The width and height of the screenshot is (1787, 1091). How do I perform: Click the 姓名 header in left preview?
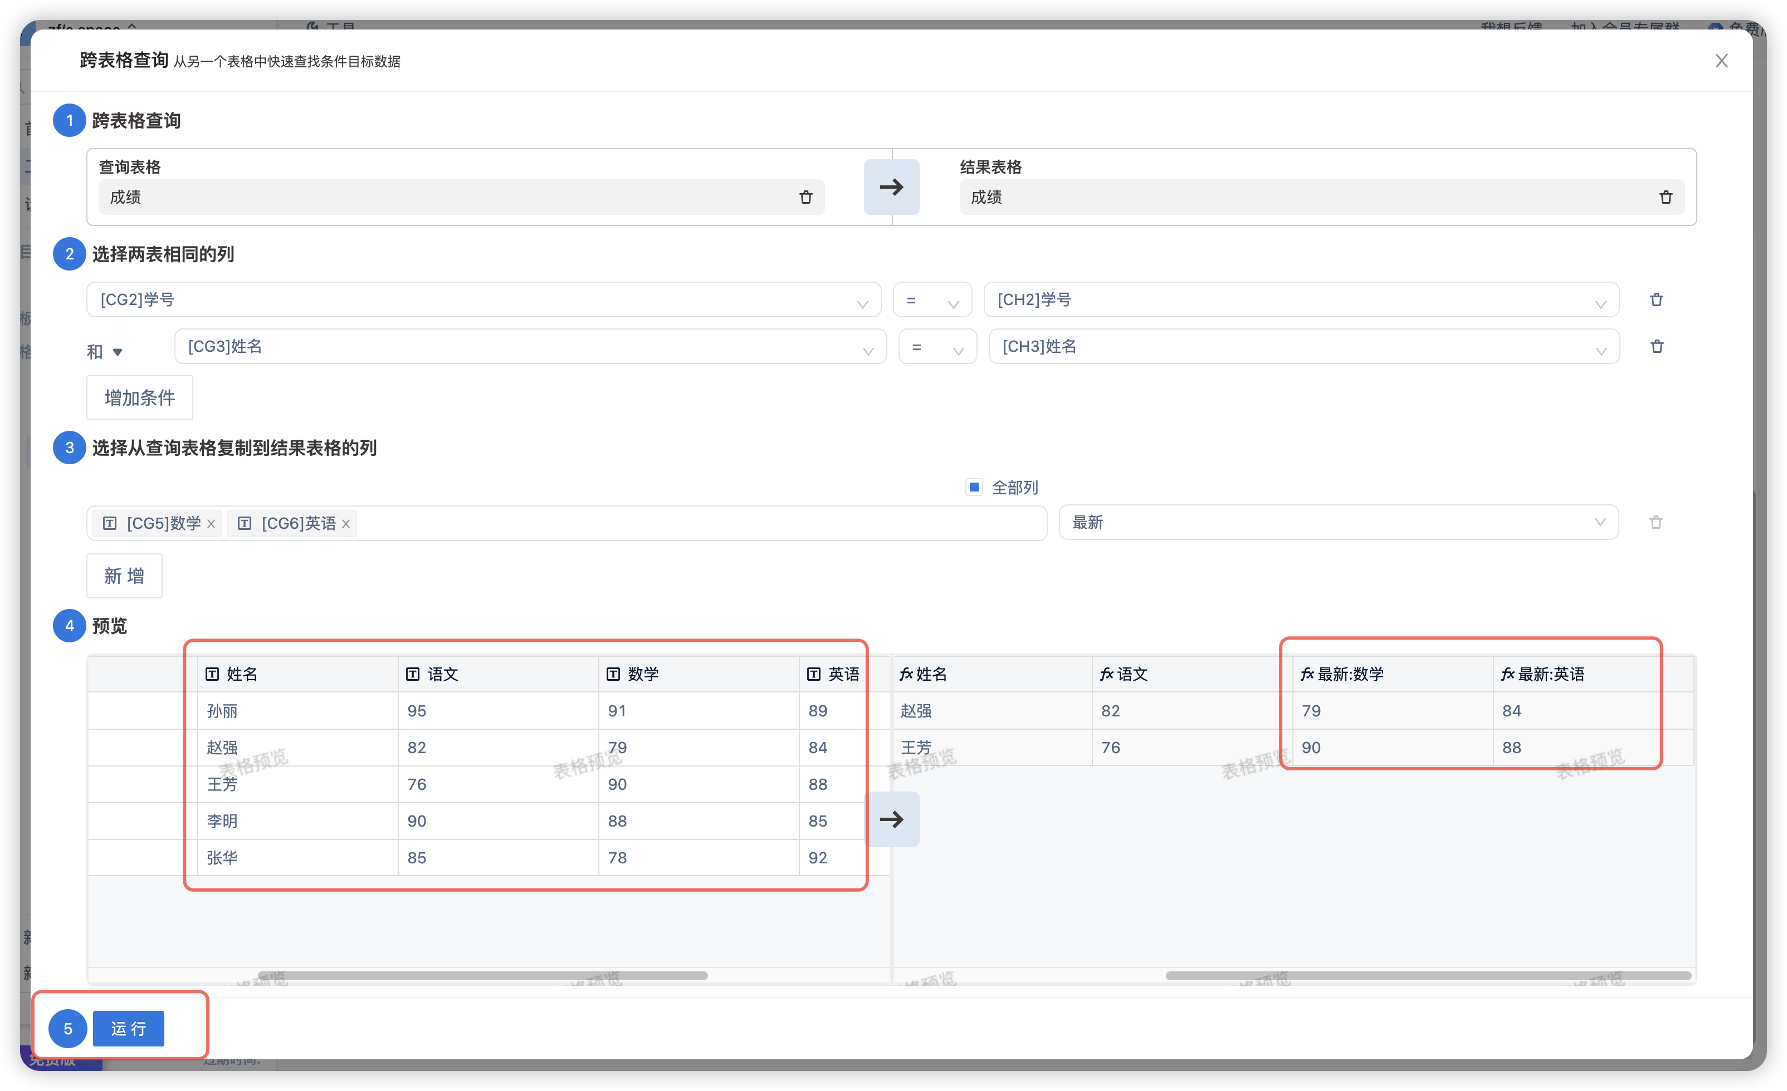298,674
